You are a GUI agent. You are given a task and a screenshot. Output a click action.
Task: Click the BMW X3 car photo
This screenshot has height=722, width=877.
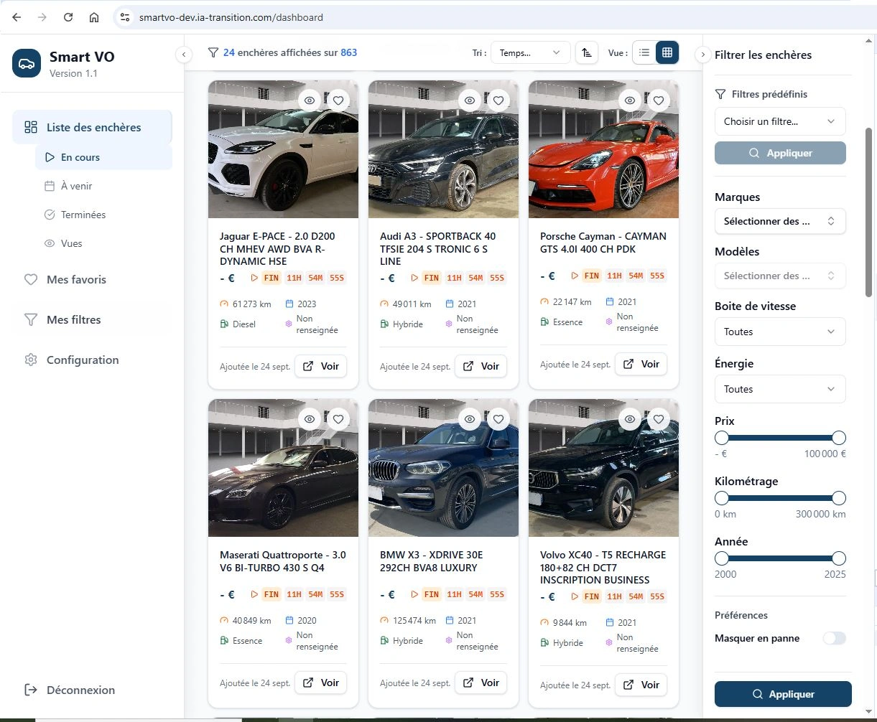(443, 468)
